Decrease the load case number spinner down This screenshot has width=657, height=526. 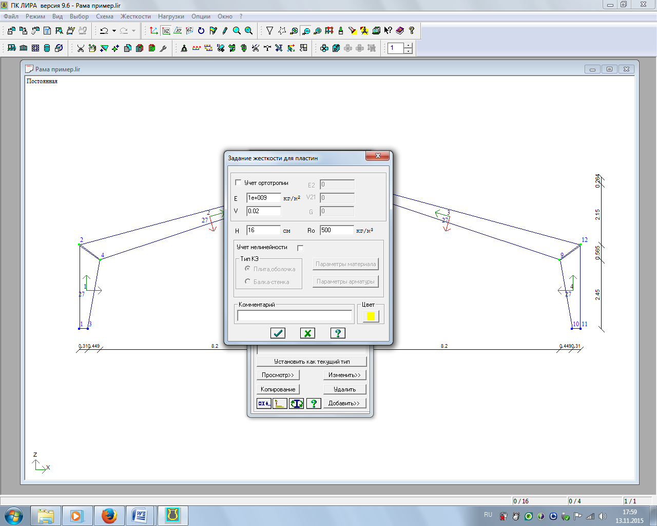coord(408,51)
